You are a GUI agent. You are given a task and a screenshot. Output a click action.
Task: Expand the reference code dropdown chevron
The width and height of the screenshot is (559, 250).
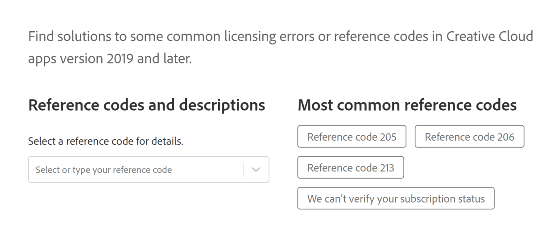click(256, 170)
